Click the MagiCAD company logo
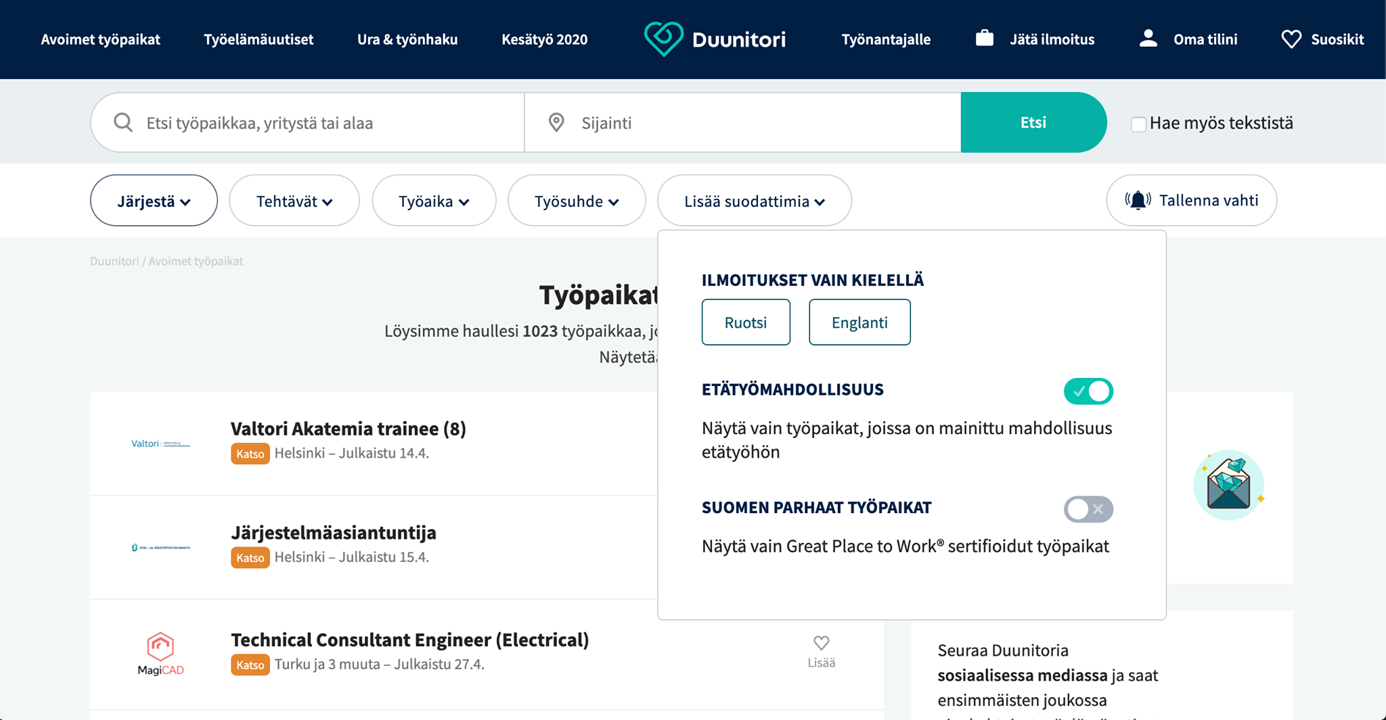 pos(160,654)
